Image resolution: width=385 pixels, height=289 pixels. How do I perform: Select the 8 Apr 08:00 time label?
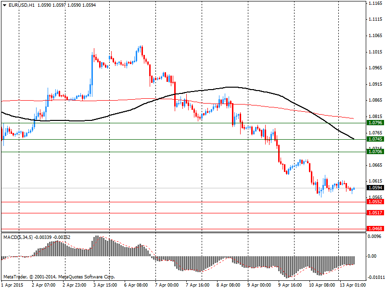[x=228, y=285]
